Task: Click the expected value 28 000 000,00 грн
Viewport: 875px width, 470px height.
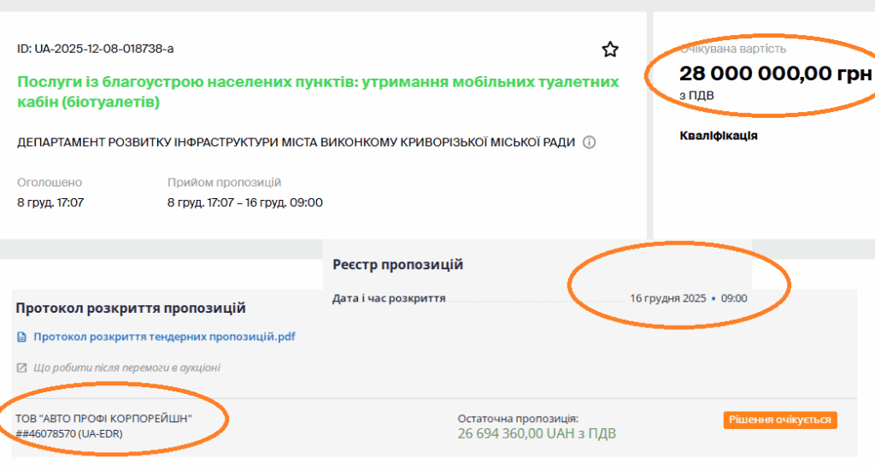Action: pyautogui.click(x=775, y=73)
